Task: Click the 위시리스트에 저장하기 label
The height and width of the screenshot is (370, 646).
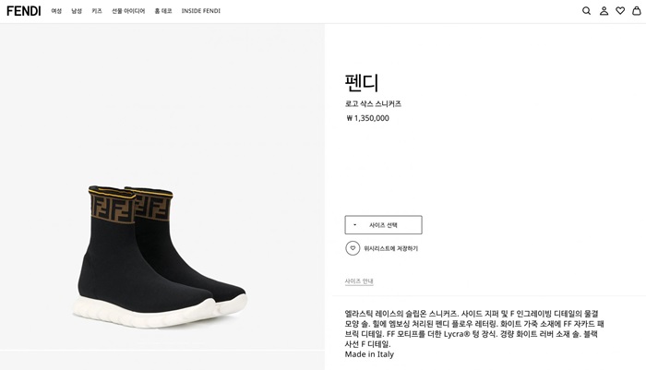Action: point(390,248)
